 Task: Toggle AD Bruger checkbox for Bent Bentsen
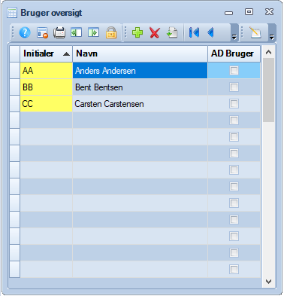[234, 87]
